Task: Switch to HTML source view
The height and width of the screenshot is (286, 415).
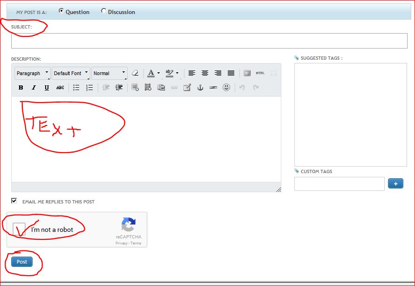Action: pyautogui.click(x=260, y=73)
